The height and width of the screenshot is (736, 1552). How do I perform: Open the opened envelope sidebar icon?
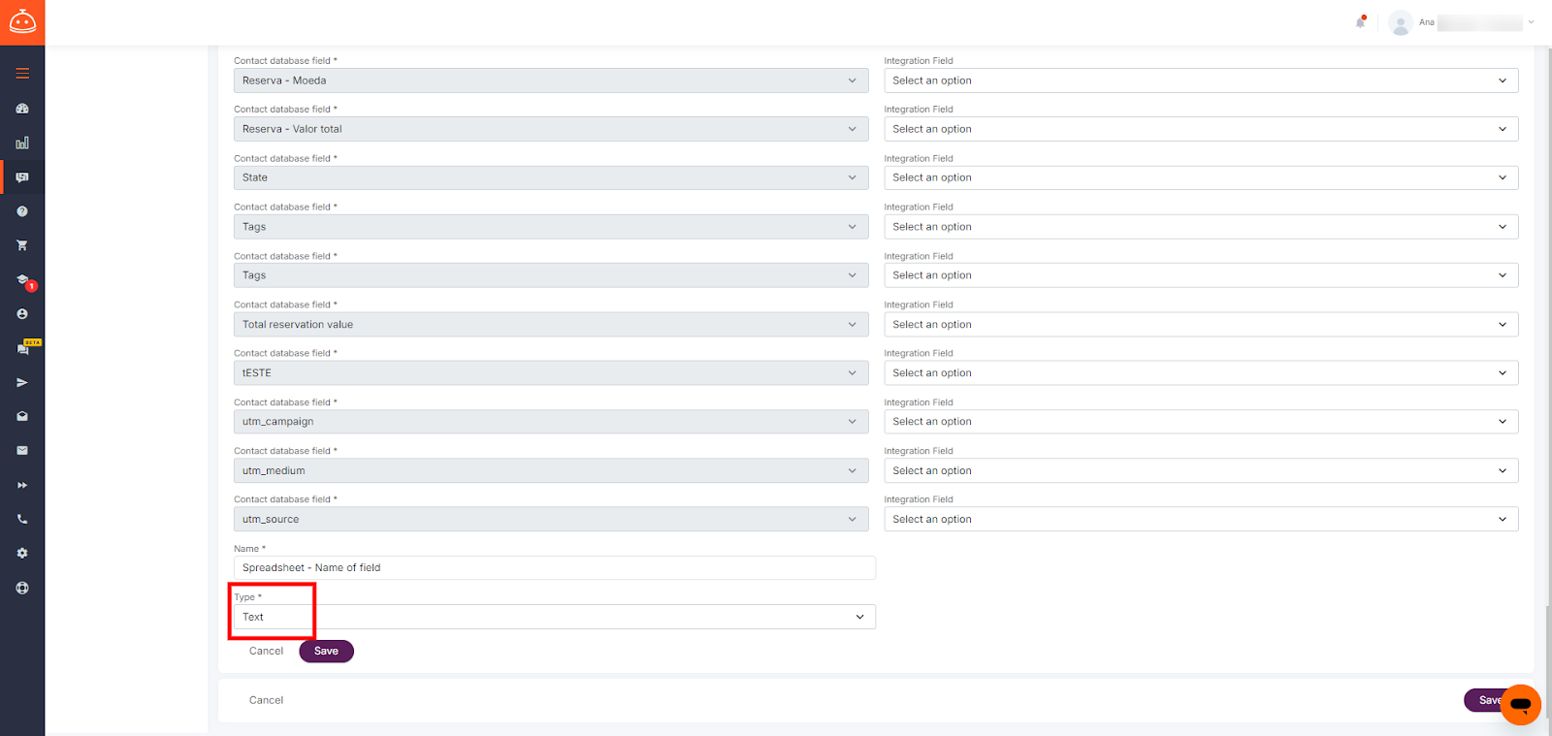(x=22, y=416)
